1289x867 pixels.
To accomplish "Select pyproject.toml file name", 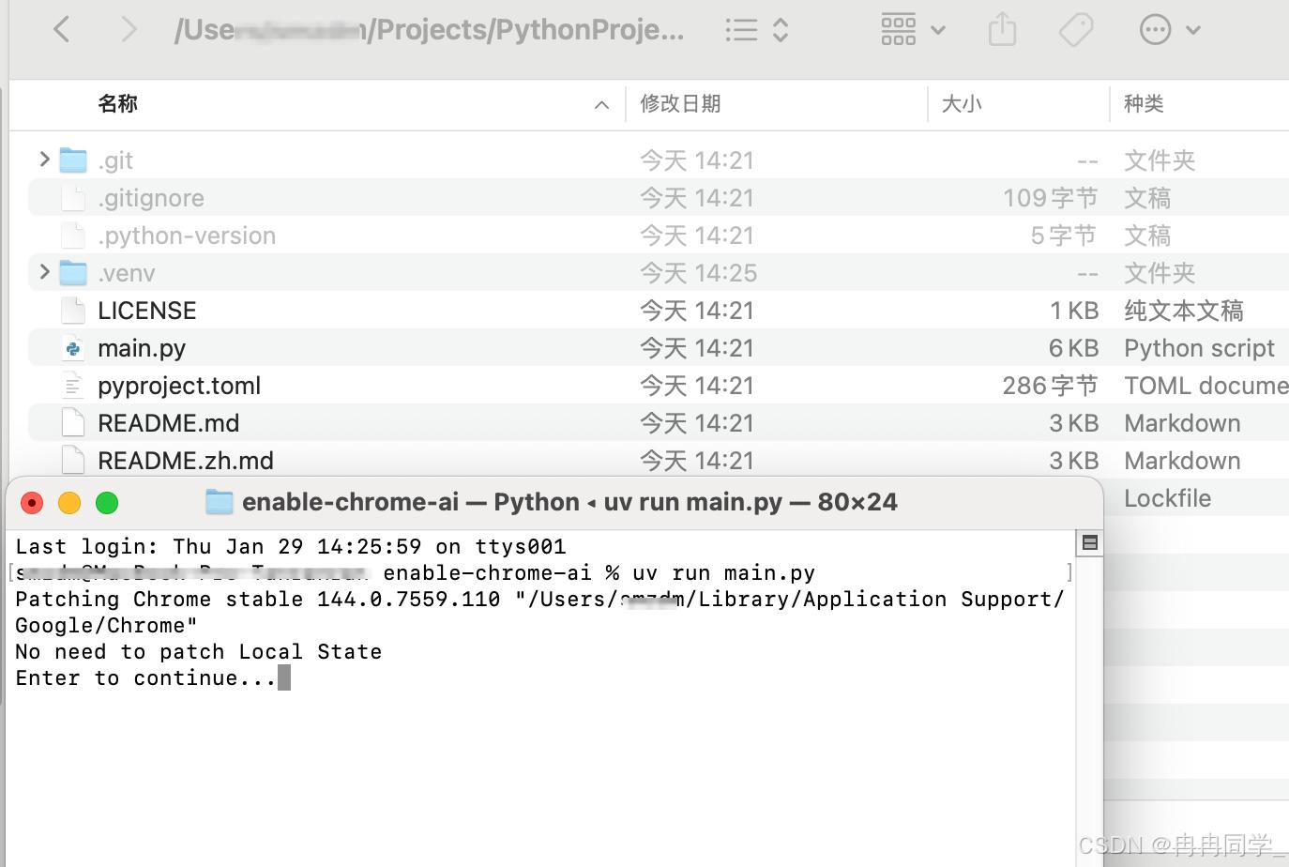I will [x=179, y=386].
